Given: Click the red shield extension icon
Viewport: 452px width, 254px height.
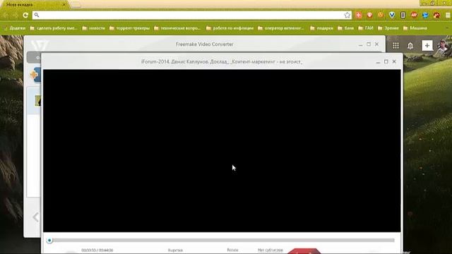Looking at the screenshot, I should coord(369,15).
